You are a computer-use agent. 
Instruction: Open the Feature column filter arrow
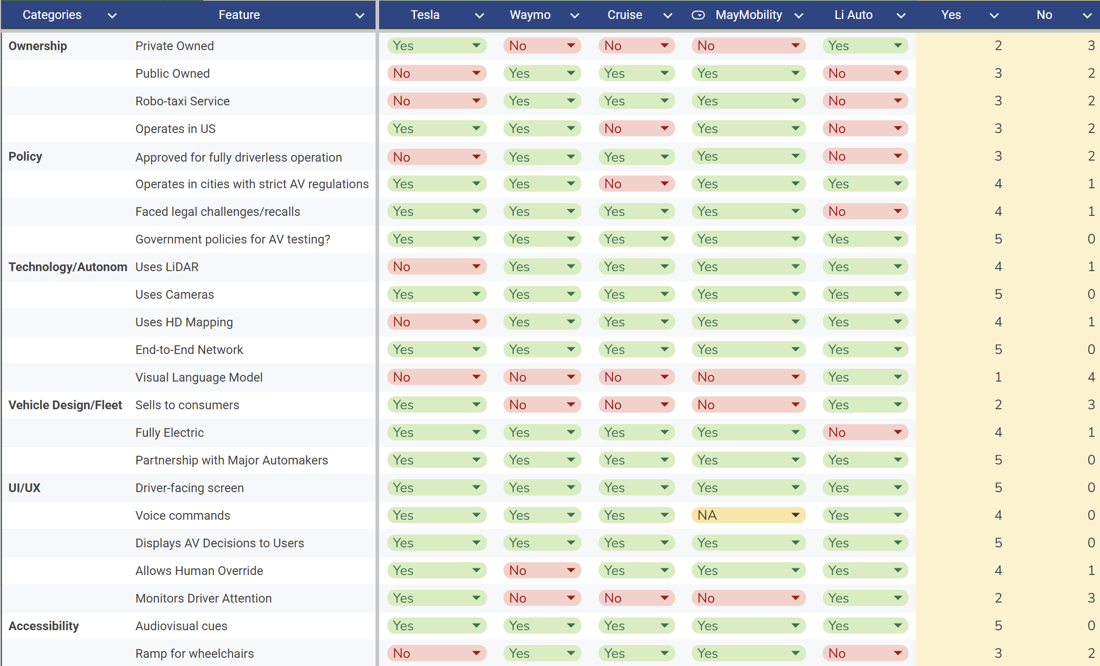click(360, 15)
